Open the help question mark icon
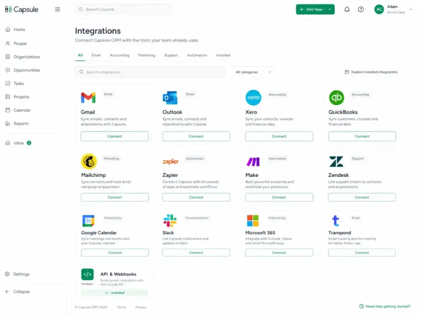The height and width of the screenshot is (316, 421). tap(361, 9)
